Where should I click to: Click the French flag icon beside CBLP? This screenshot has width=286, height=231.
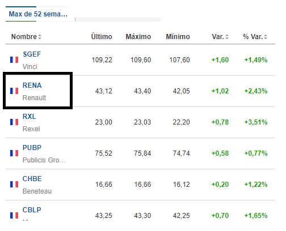point(14,215)
